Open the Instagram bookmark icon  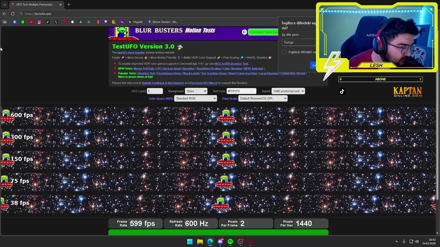(x=39, y=22)
